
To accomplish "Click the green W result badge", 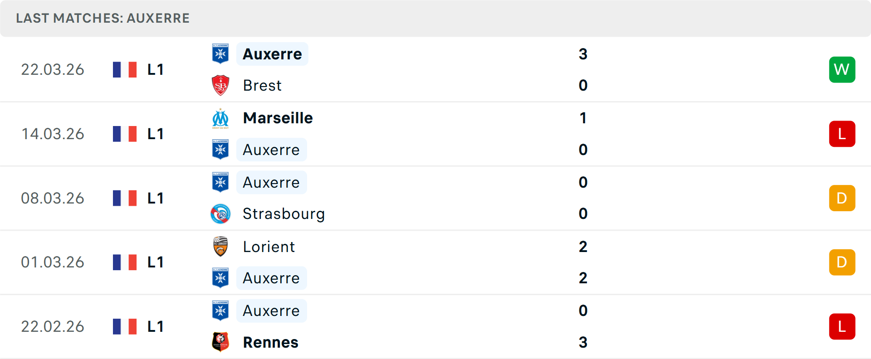I will point(842,69).
